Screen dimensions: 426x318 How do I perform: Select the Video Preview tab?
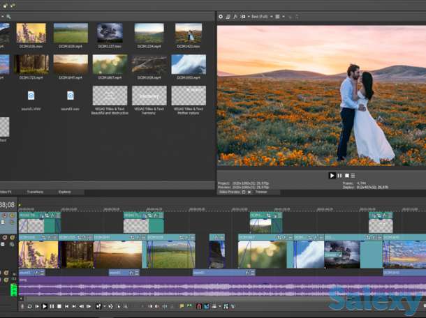pyautogui.click(x=230, y=192)
